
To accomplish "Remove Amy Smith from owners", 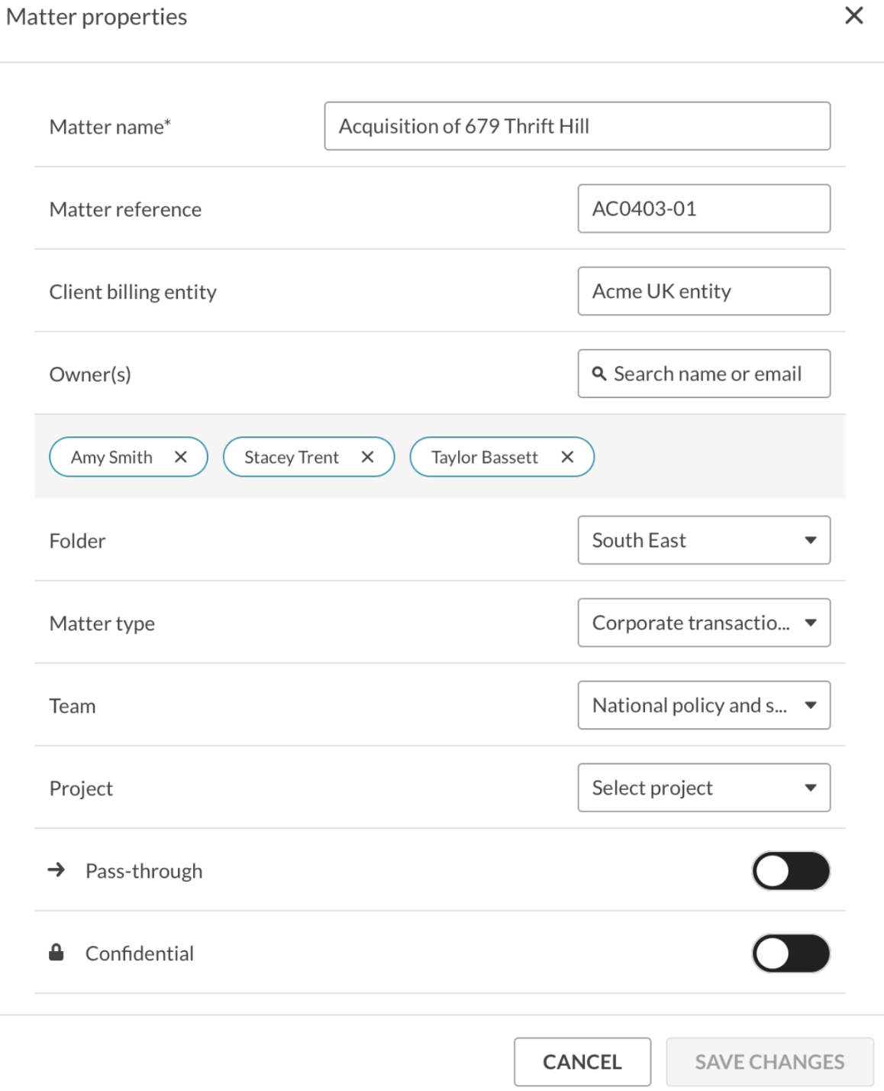I will tap(181, 457).
